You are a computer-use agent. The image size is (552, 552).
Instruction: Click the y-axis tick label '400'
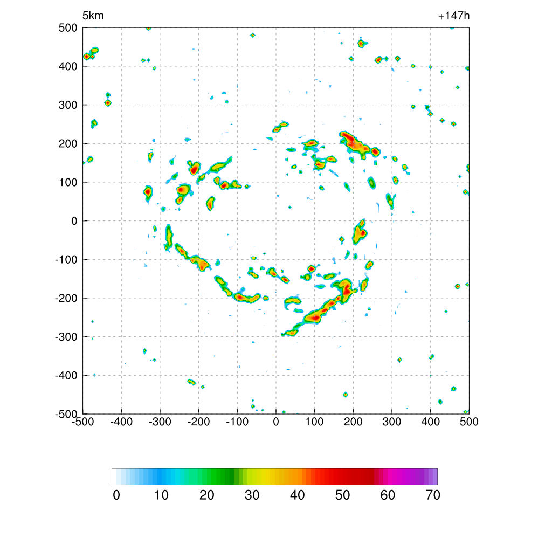coord(68,66)
